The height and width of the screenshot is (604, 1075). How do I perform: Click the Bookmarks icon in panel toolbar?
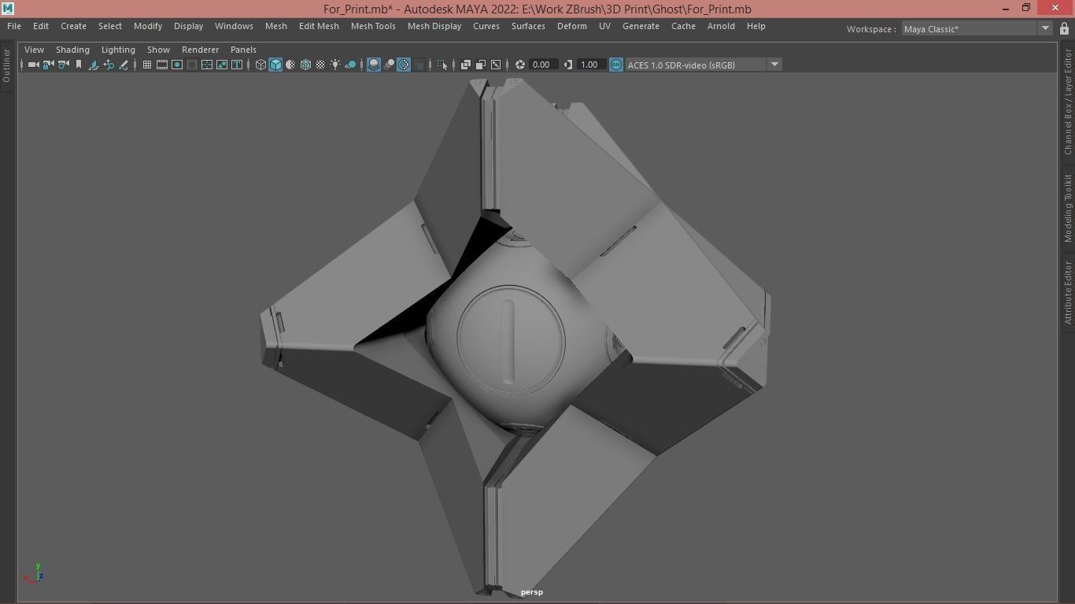[x=79, y=65]
